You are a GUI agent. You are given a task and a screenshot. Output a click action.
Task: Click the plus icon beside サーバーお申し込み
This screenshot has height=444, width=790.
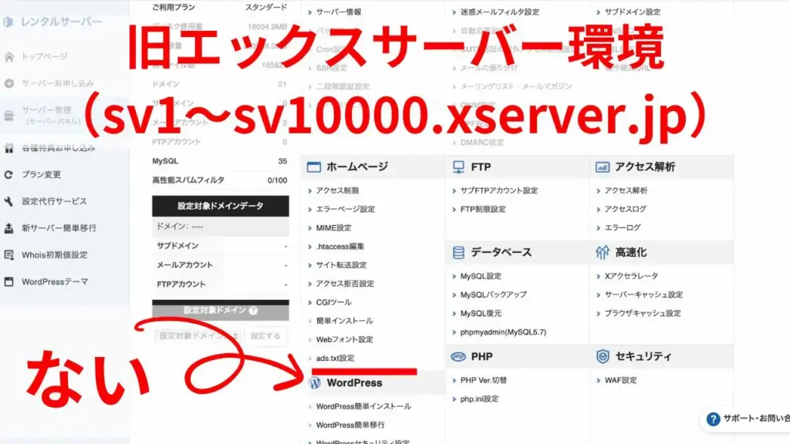9,83
